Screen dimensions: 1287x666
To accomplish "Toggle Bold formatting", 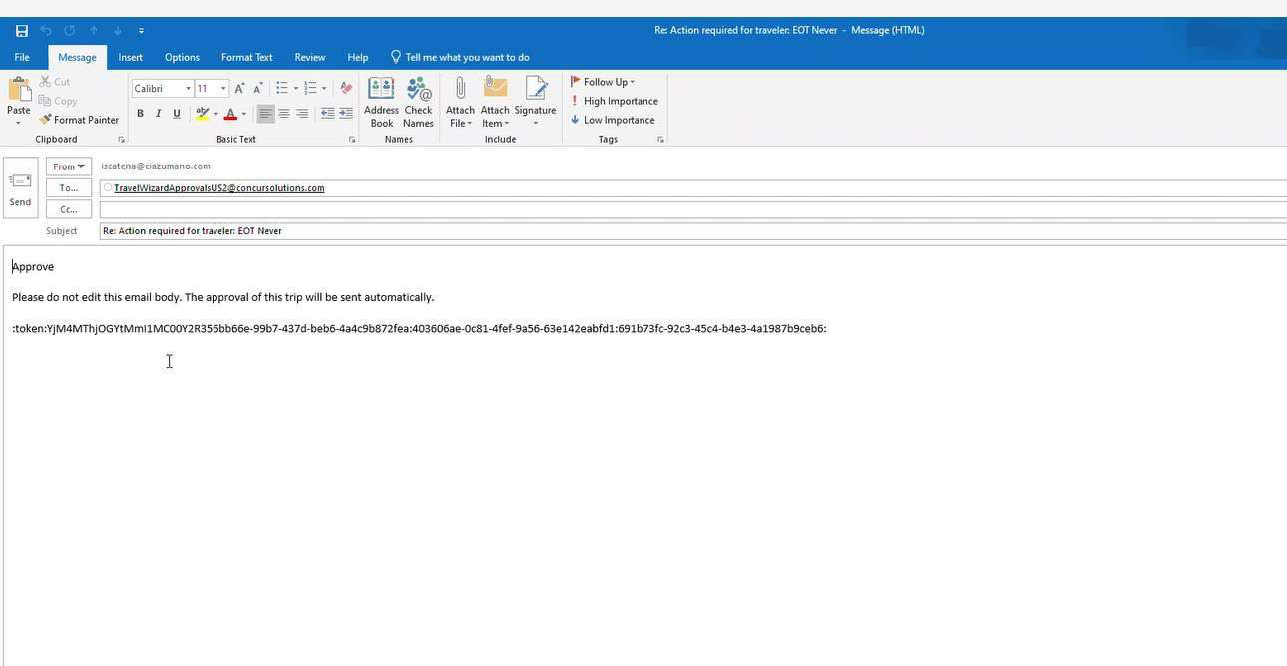I will 140,114.
